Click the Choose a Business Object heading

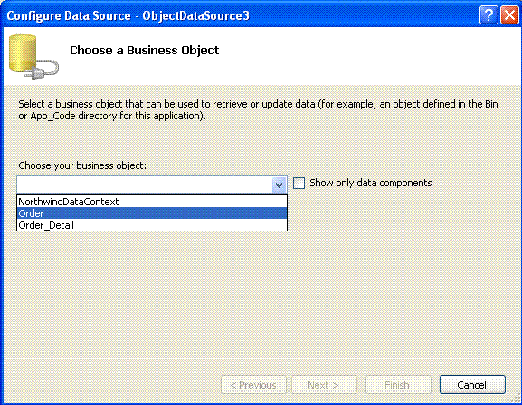pos(144,50)
